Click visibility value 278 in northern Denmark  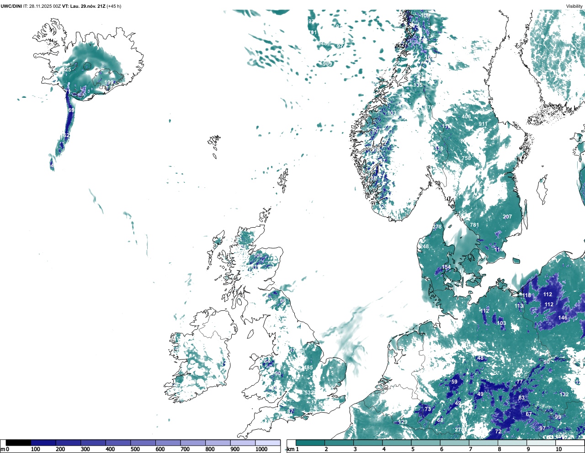click(437, 227)
